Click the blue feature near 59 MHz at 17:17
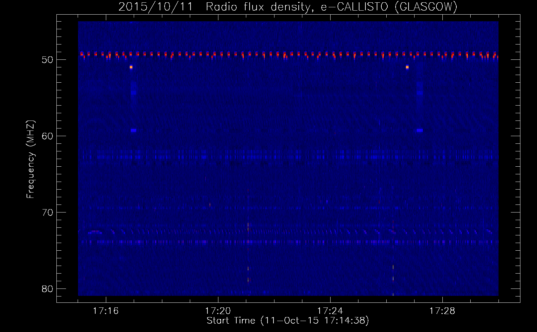The width and height of the screenshot is (537, 332). 133,130
